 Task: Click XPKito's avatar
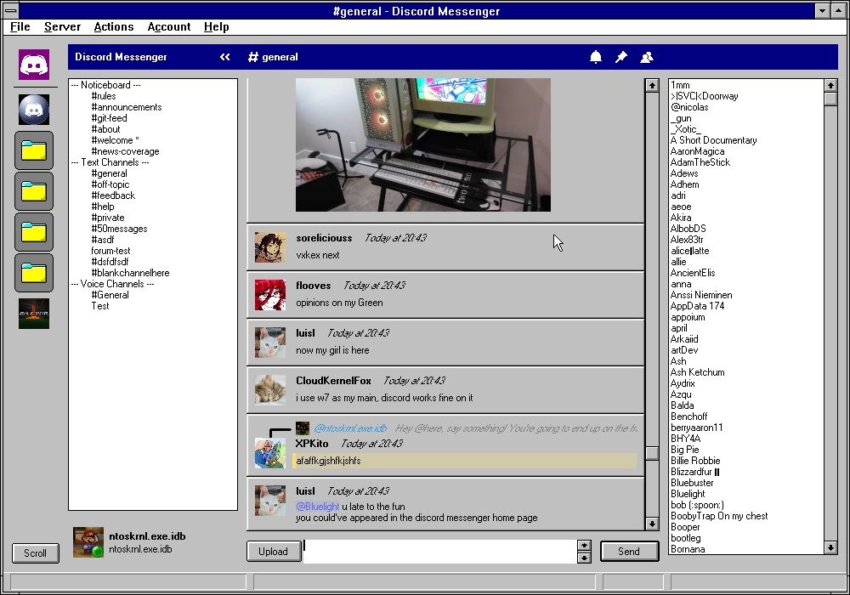[x=270, y=453]
